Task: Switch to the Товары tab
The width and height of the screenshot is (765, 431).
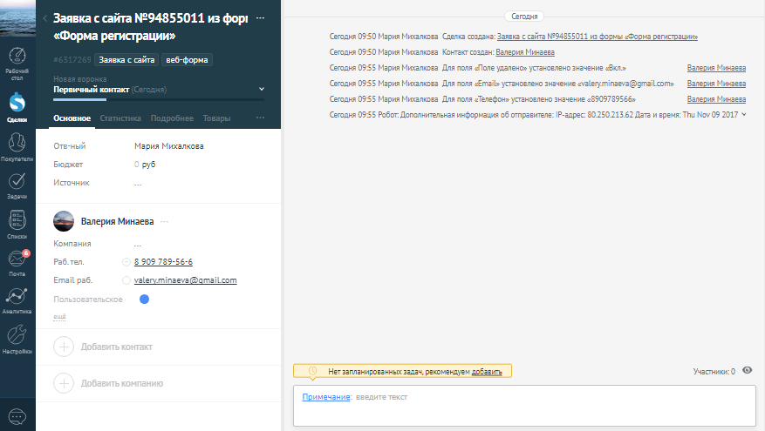Action: coord(216,118)
